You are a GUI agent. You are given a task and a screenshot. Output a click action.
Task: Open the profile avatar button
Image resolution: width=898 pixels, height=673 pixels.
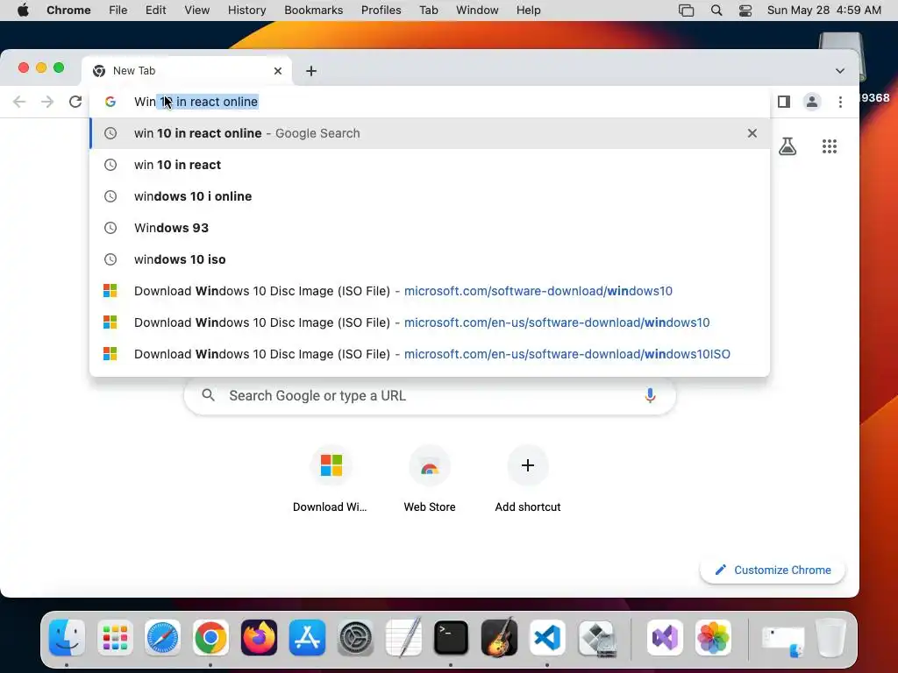click(811, 102)
